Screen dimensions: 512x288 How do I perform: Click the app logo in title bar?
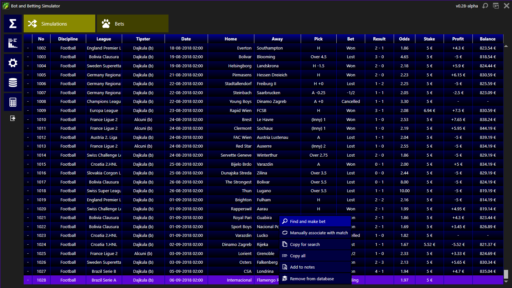[6, 6]
